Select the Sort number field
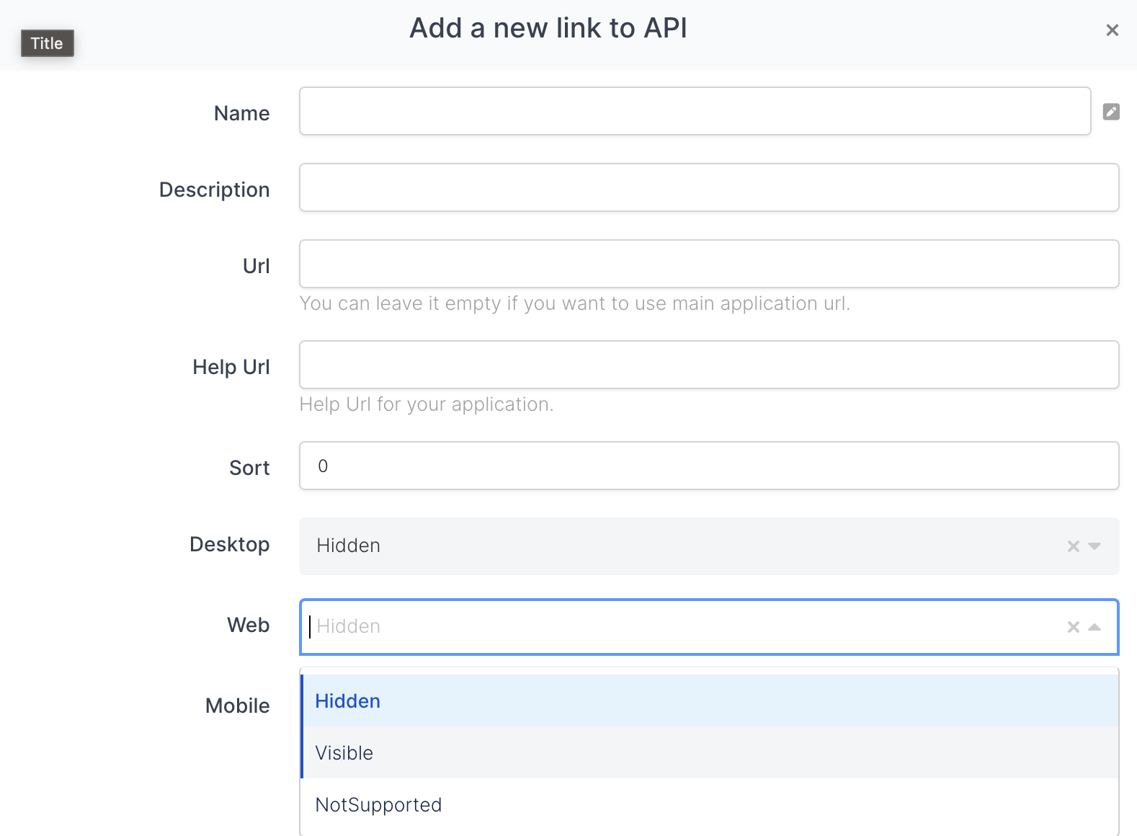 point(709,466)
